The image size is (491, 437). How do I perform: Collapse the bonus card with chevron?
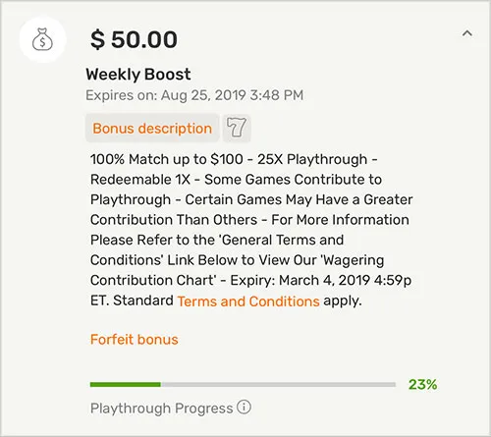(467, 33)
